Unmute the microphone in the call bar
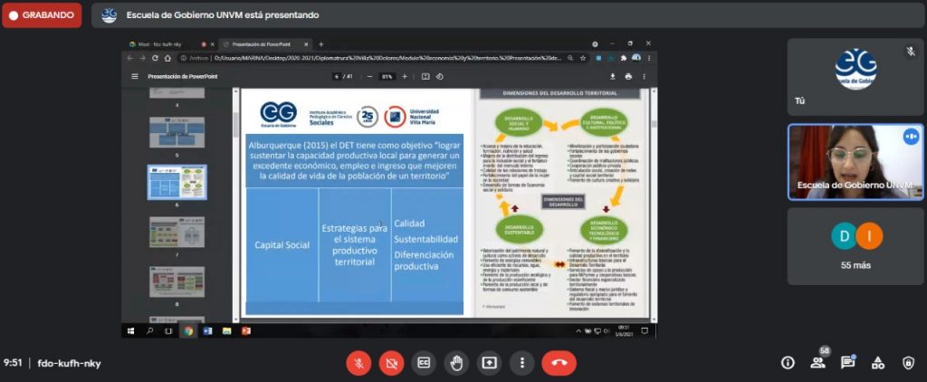This screenshot has height=382, width=927. (358, 363)
